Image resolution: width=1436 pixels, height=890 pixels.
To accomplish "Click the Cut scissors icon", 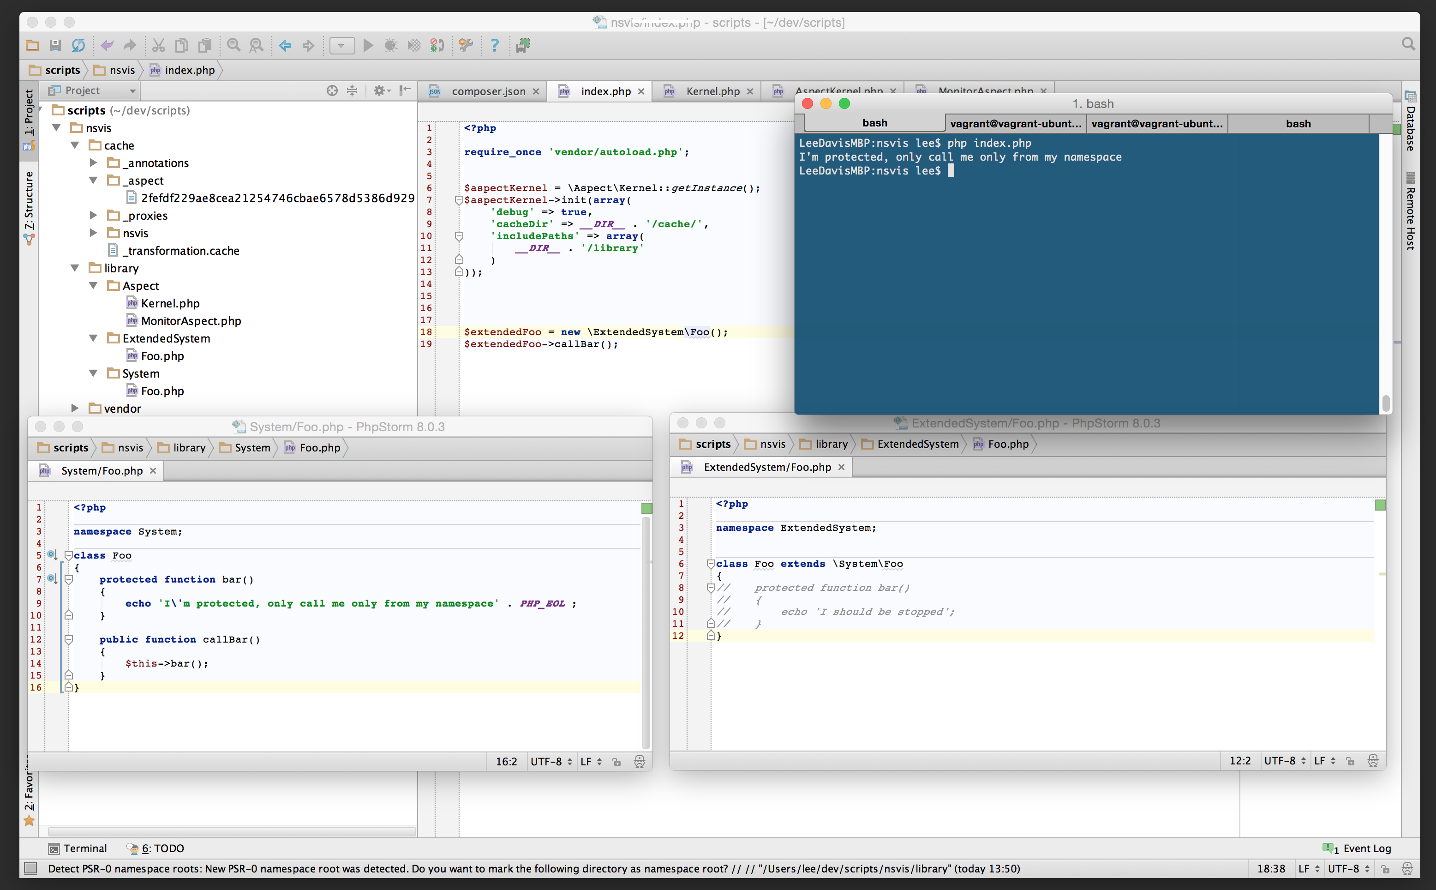I will point(159,45).
